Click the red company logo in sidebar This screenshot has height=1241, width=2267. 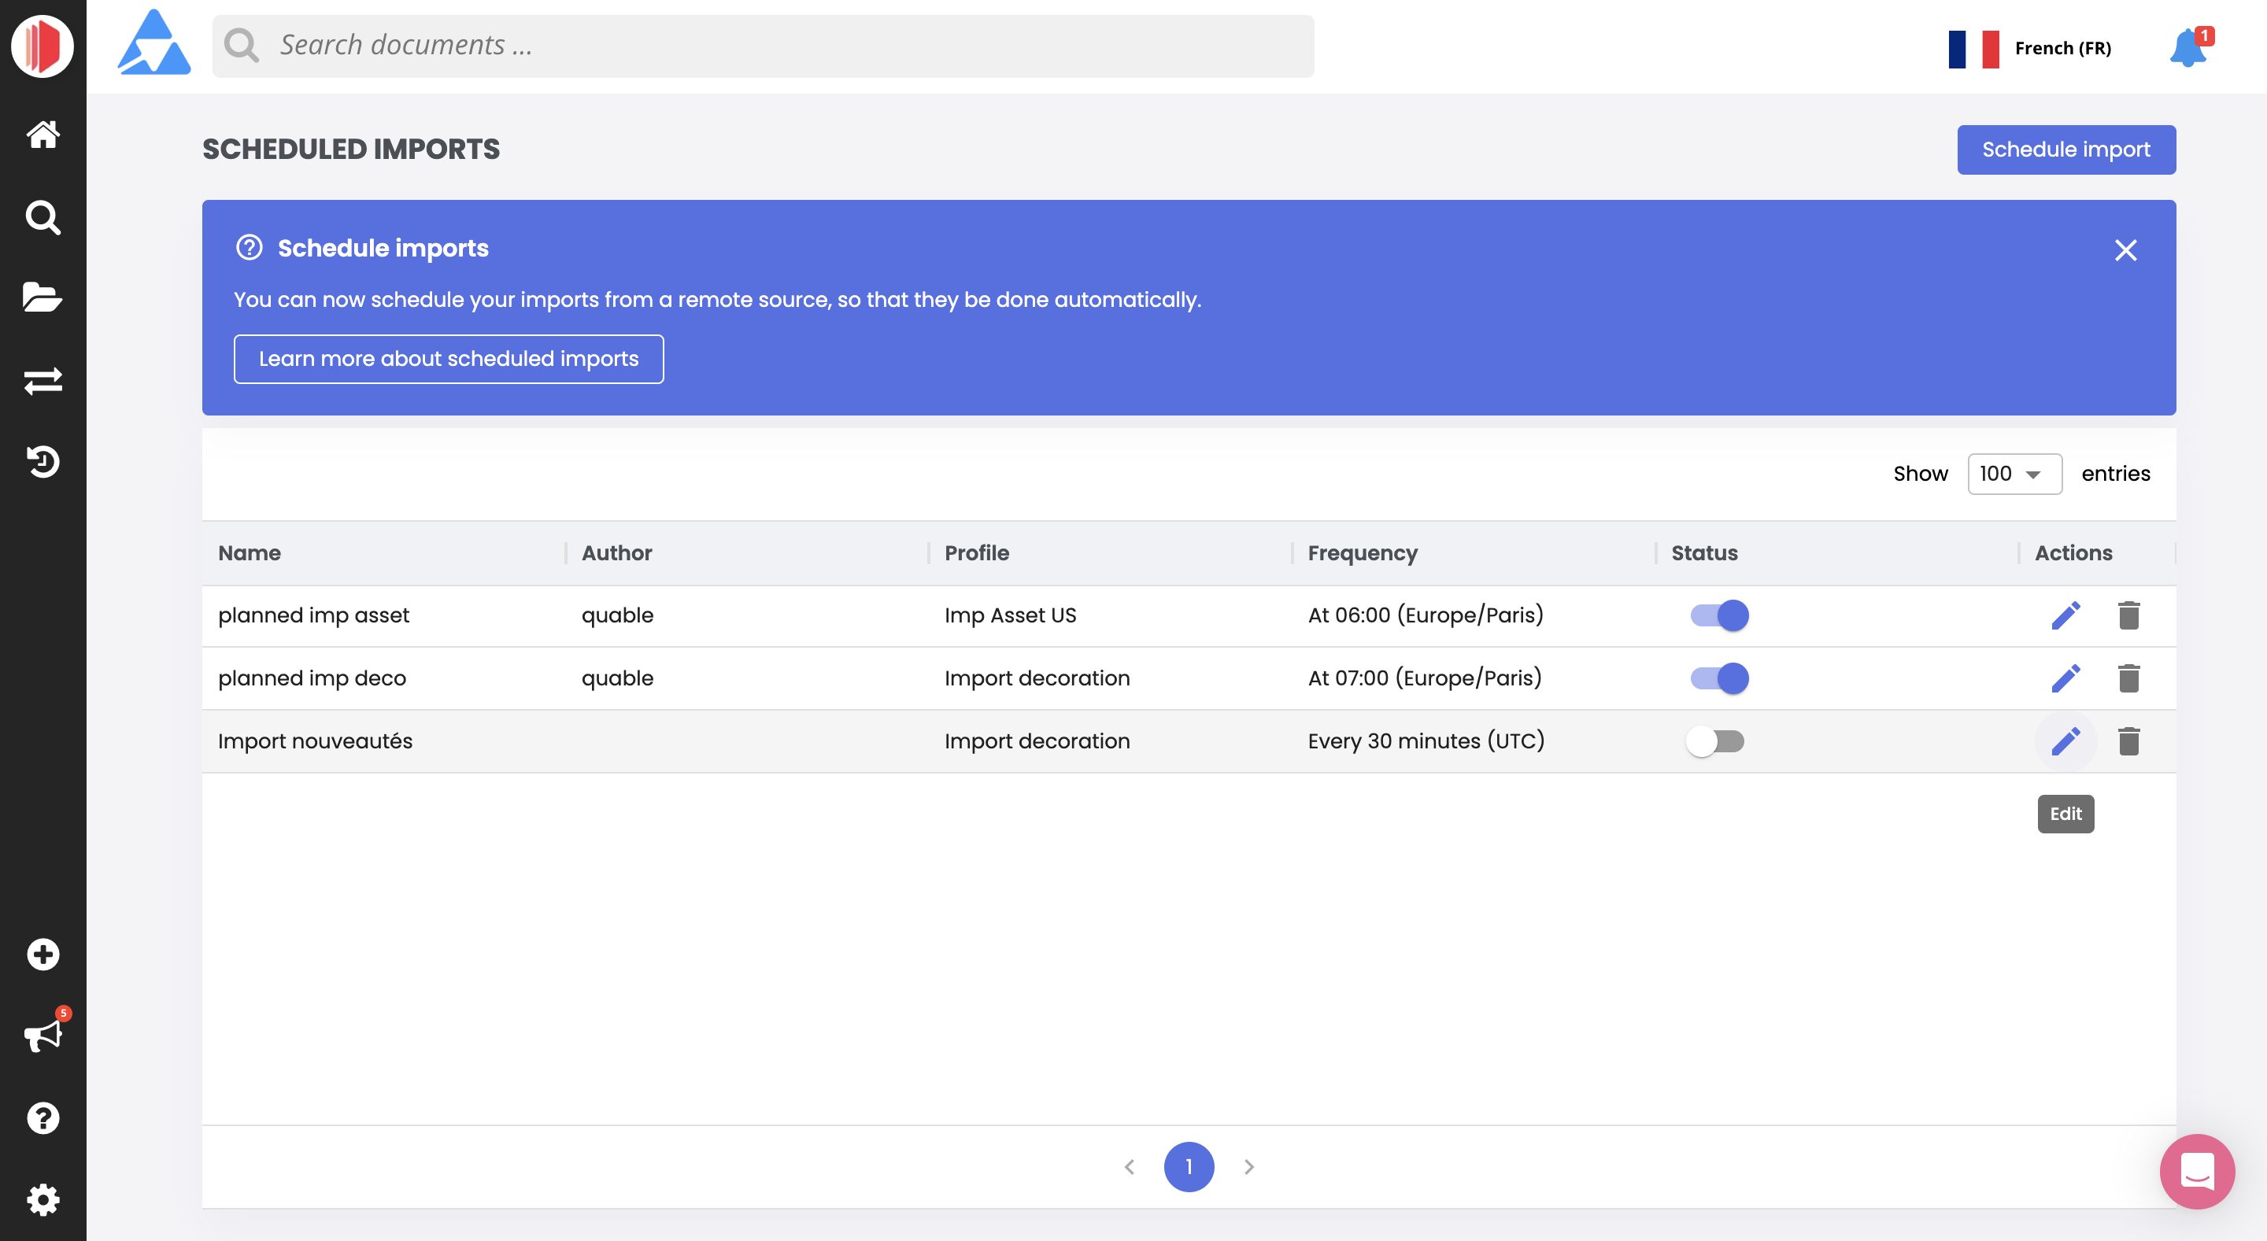pos(43,46)
